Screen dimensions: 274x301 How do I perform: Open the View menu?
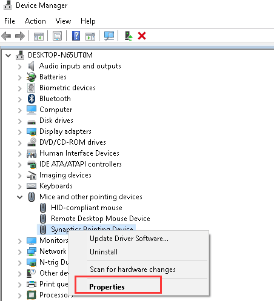(63, 21)
